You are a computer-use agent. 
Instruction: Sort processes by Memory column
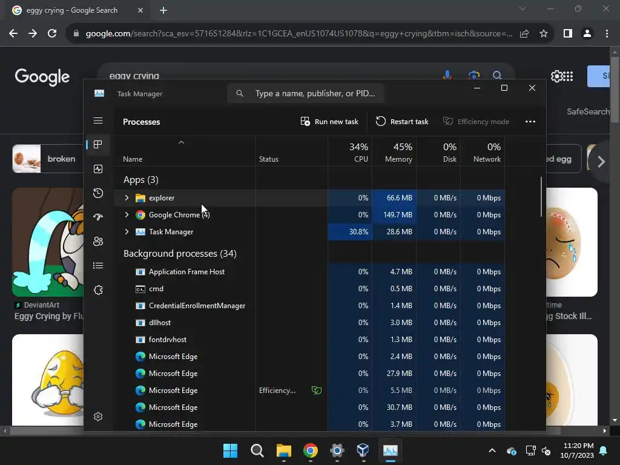coord(394,152)
